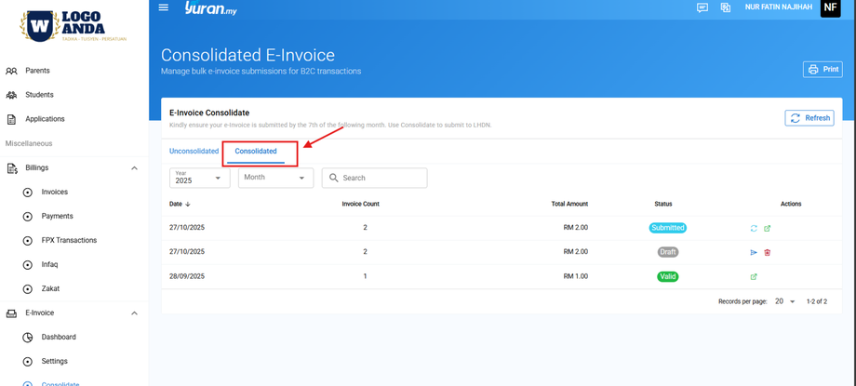Open the Month filter dropdown

point(275,178)
